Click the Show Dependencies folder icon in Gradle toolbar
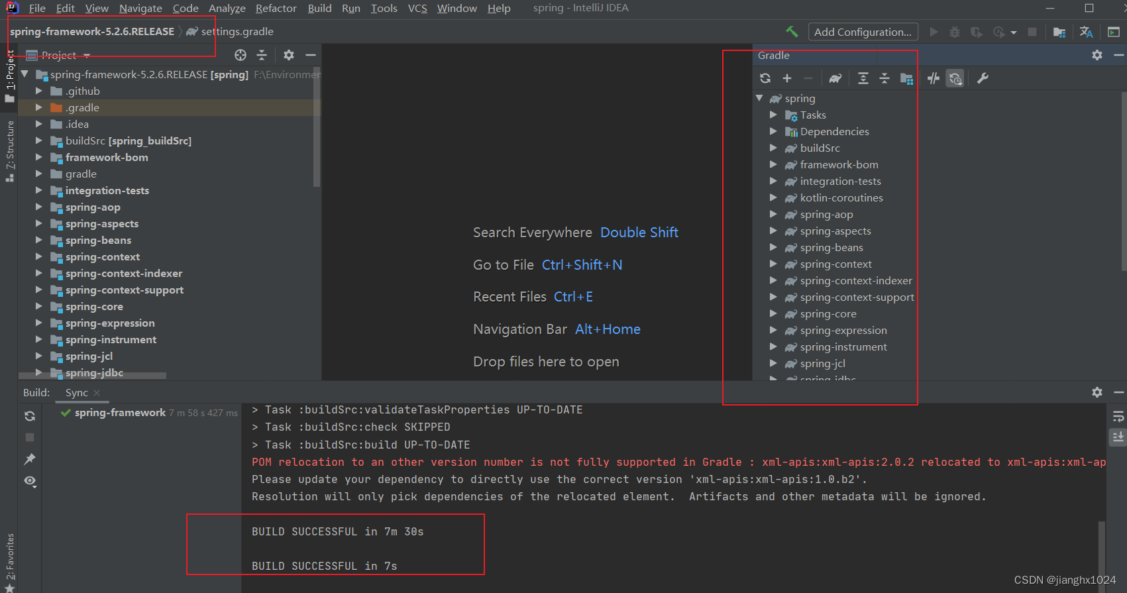This screenshot has width=1127, height=593. pos(906,78)
